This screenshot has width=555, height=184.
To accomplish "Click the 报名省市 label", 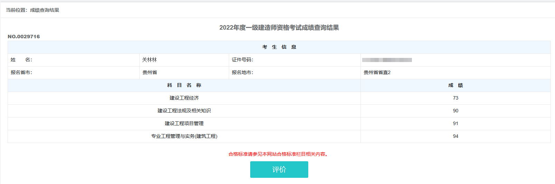I will click(x=21, y=73).
